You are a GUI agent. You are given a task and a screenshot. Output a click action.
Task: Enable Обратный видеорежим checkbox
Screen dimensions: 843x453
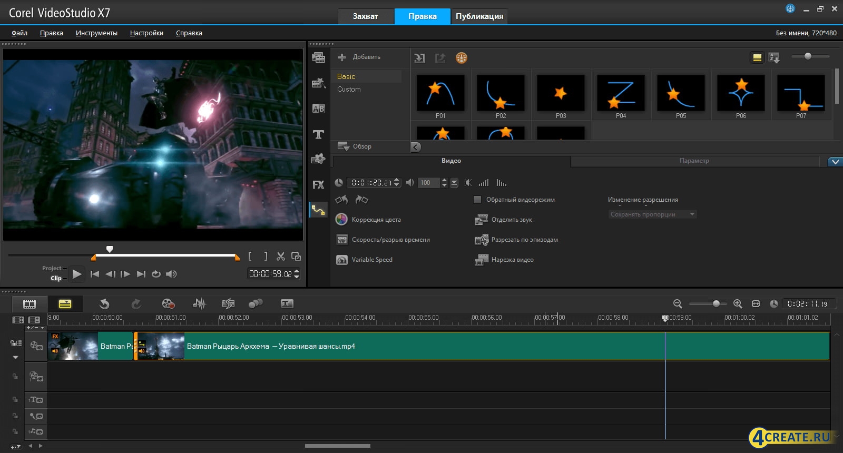coord(477,200)
